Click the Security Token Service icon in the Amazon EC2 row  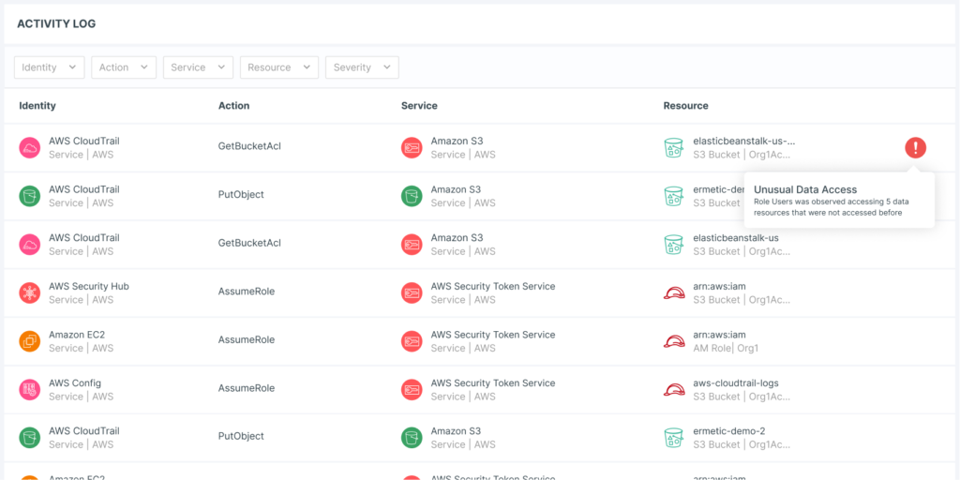(x=412, y=341)
